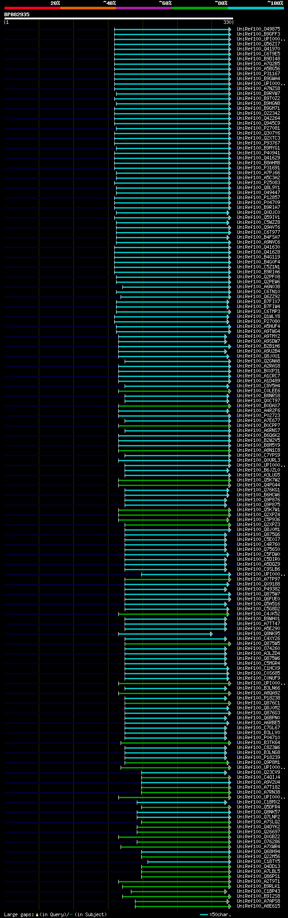Select the UniRef100_P40941 label
Viewport: 288px width, 918px height.
tap(258, 153)
